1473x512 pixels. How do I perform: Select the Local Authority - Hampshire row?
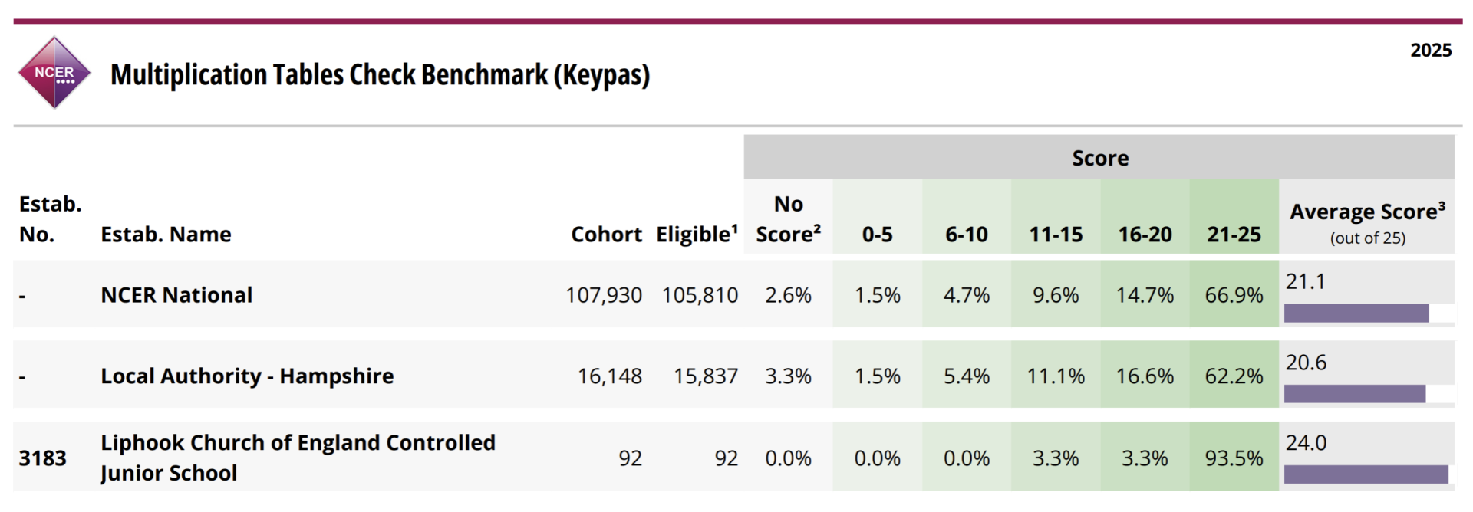click(247, 376)
